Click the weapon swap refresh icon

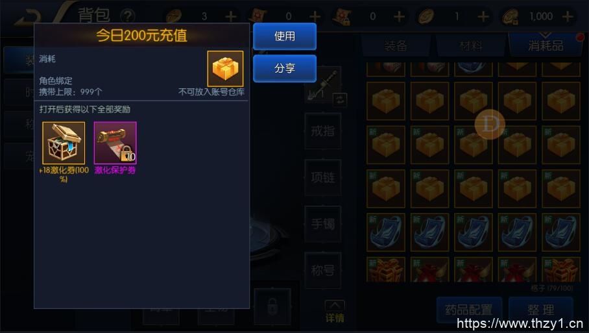click(340, 100)
